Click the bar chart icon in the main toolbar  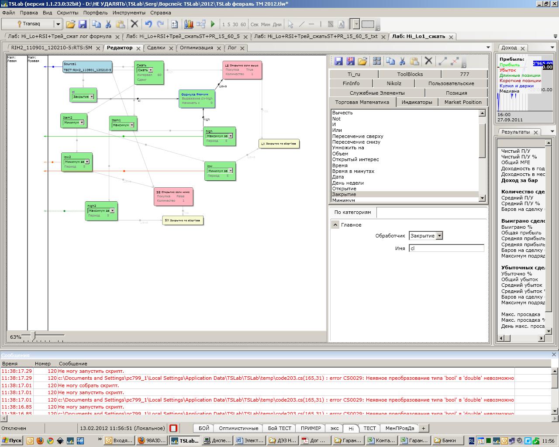(189, 24)
